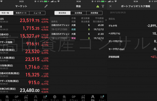Tap the 売建 label in the P 21500 row
Viewport: 157px width, 101px height.
(x=73, y=30)
